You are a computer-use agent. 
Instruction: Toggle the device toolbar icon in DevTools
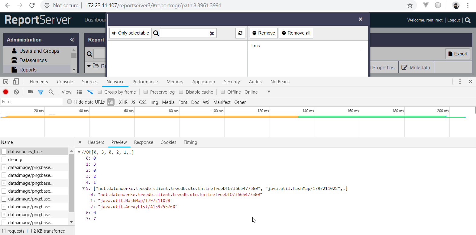tap(16, 81)
